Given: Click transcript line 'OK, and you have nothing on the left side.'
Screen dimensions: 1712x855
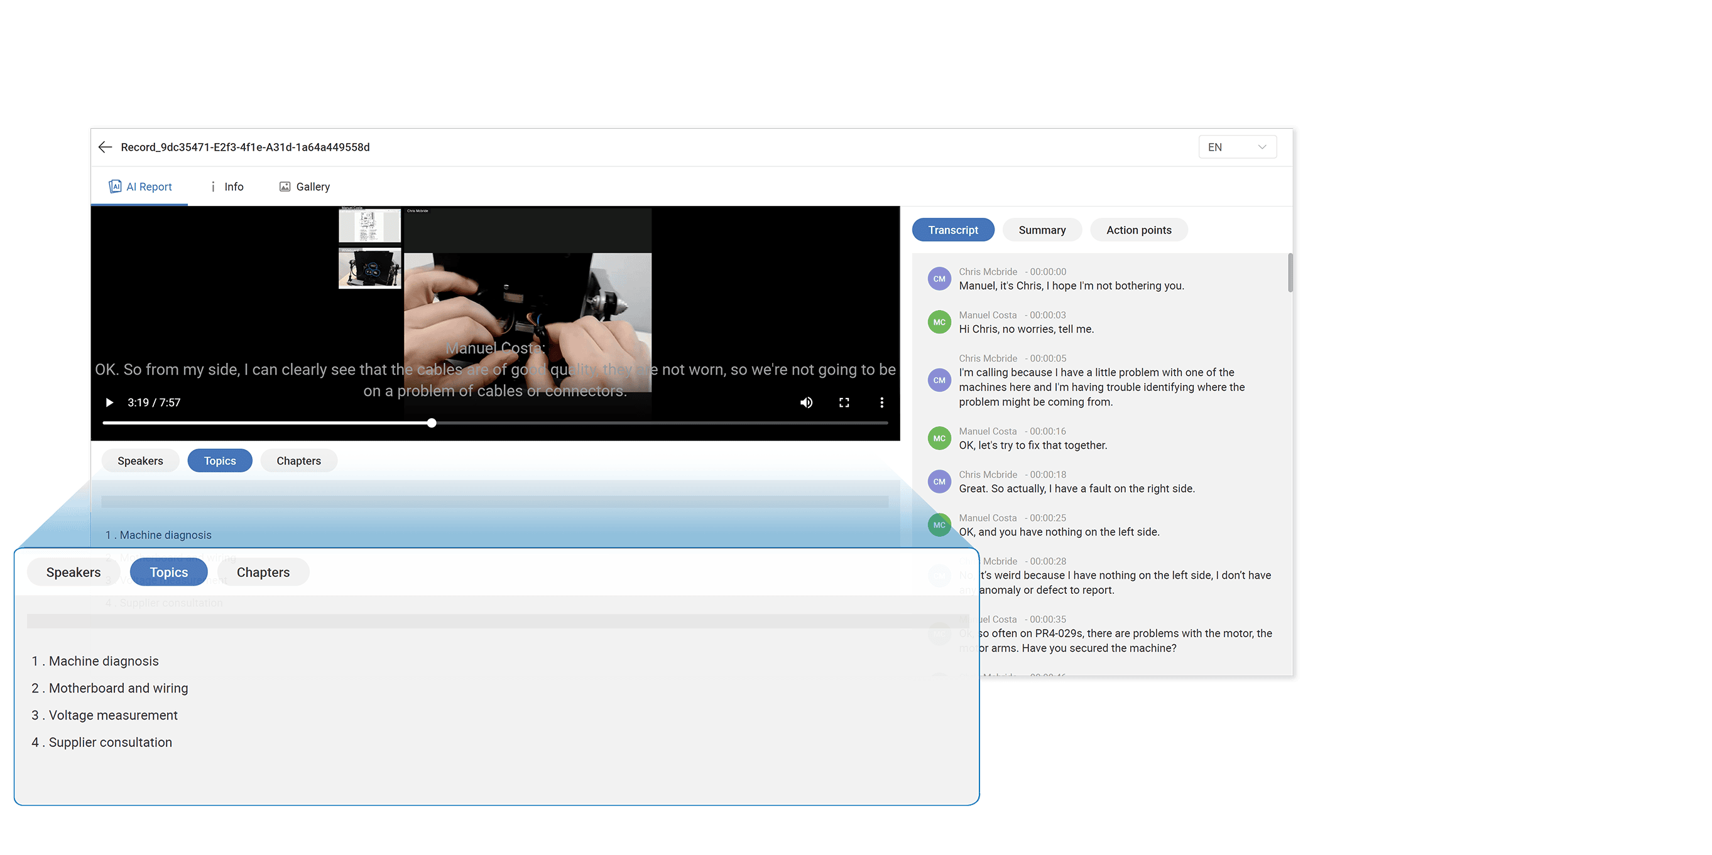Looking at the screenshot, I should click(1059, 532).
